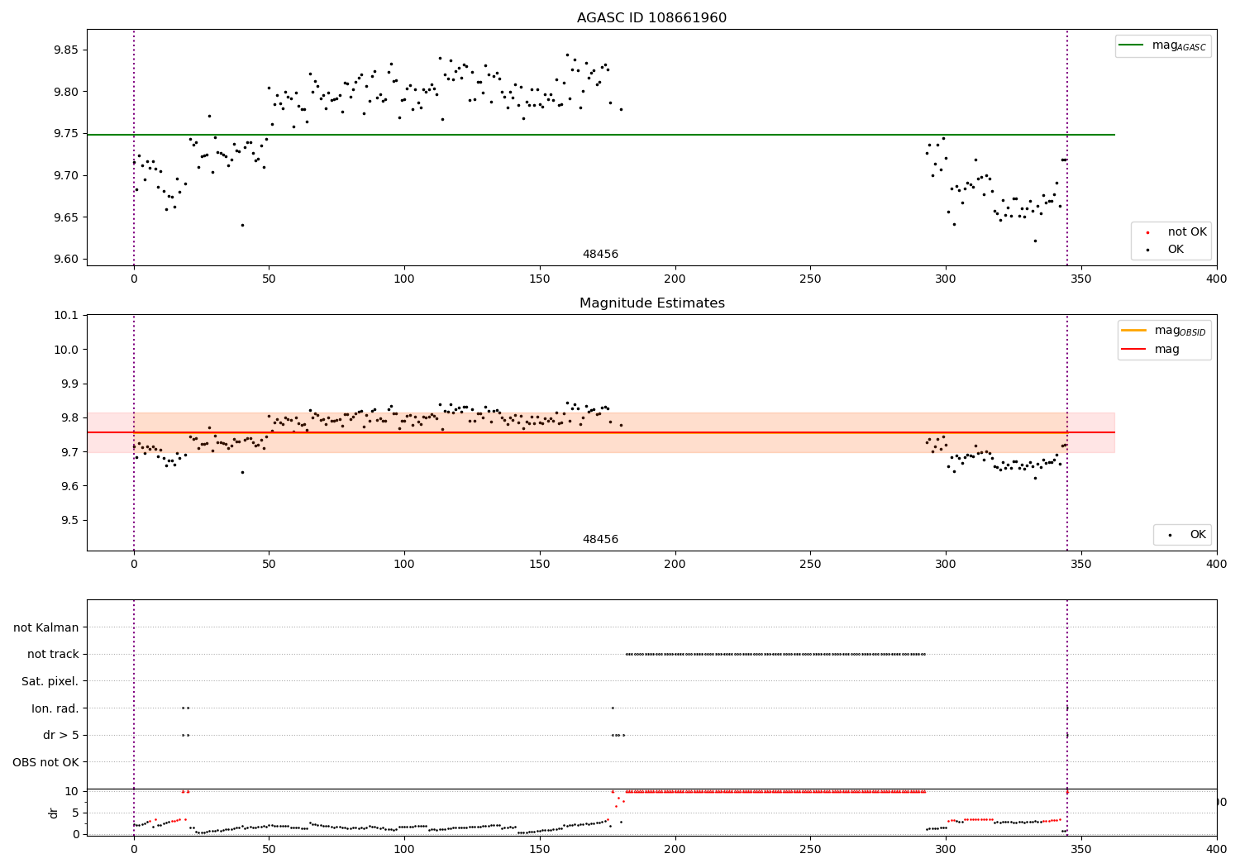Click the 200 x-tick under the bottom plot

[675, 849]
